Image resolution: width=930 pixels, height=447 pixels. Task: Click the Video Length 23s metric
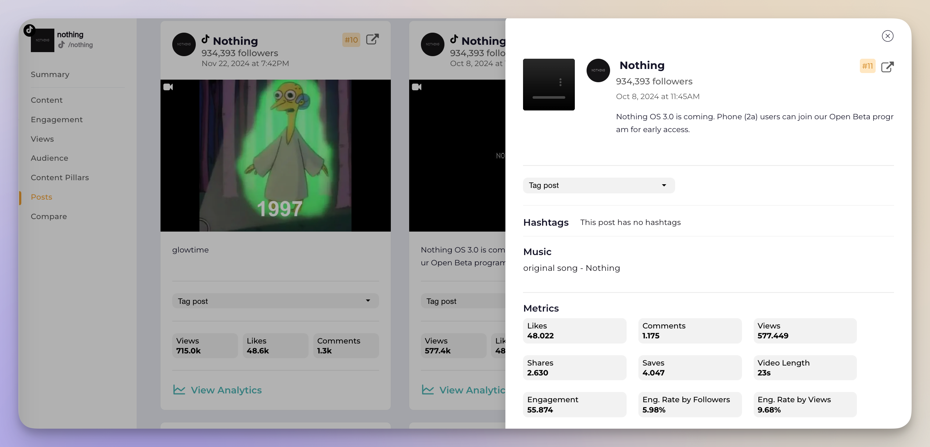[x=805, y=368]
